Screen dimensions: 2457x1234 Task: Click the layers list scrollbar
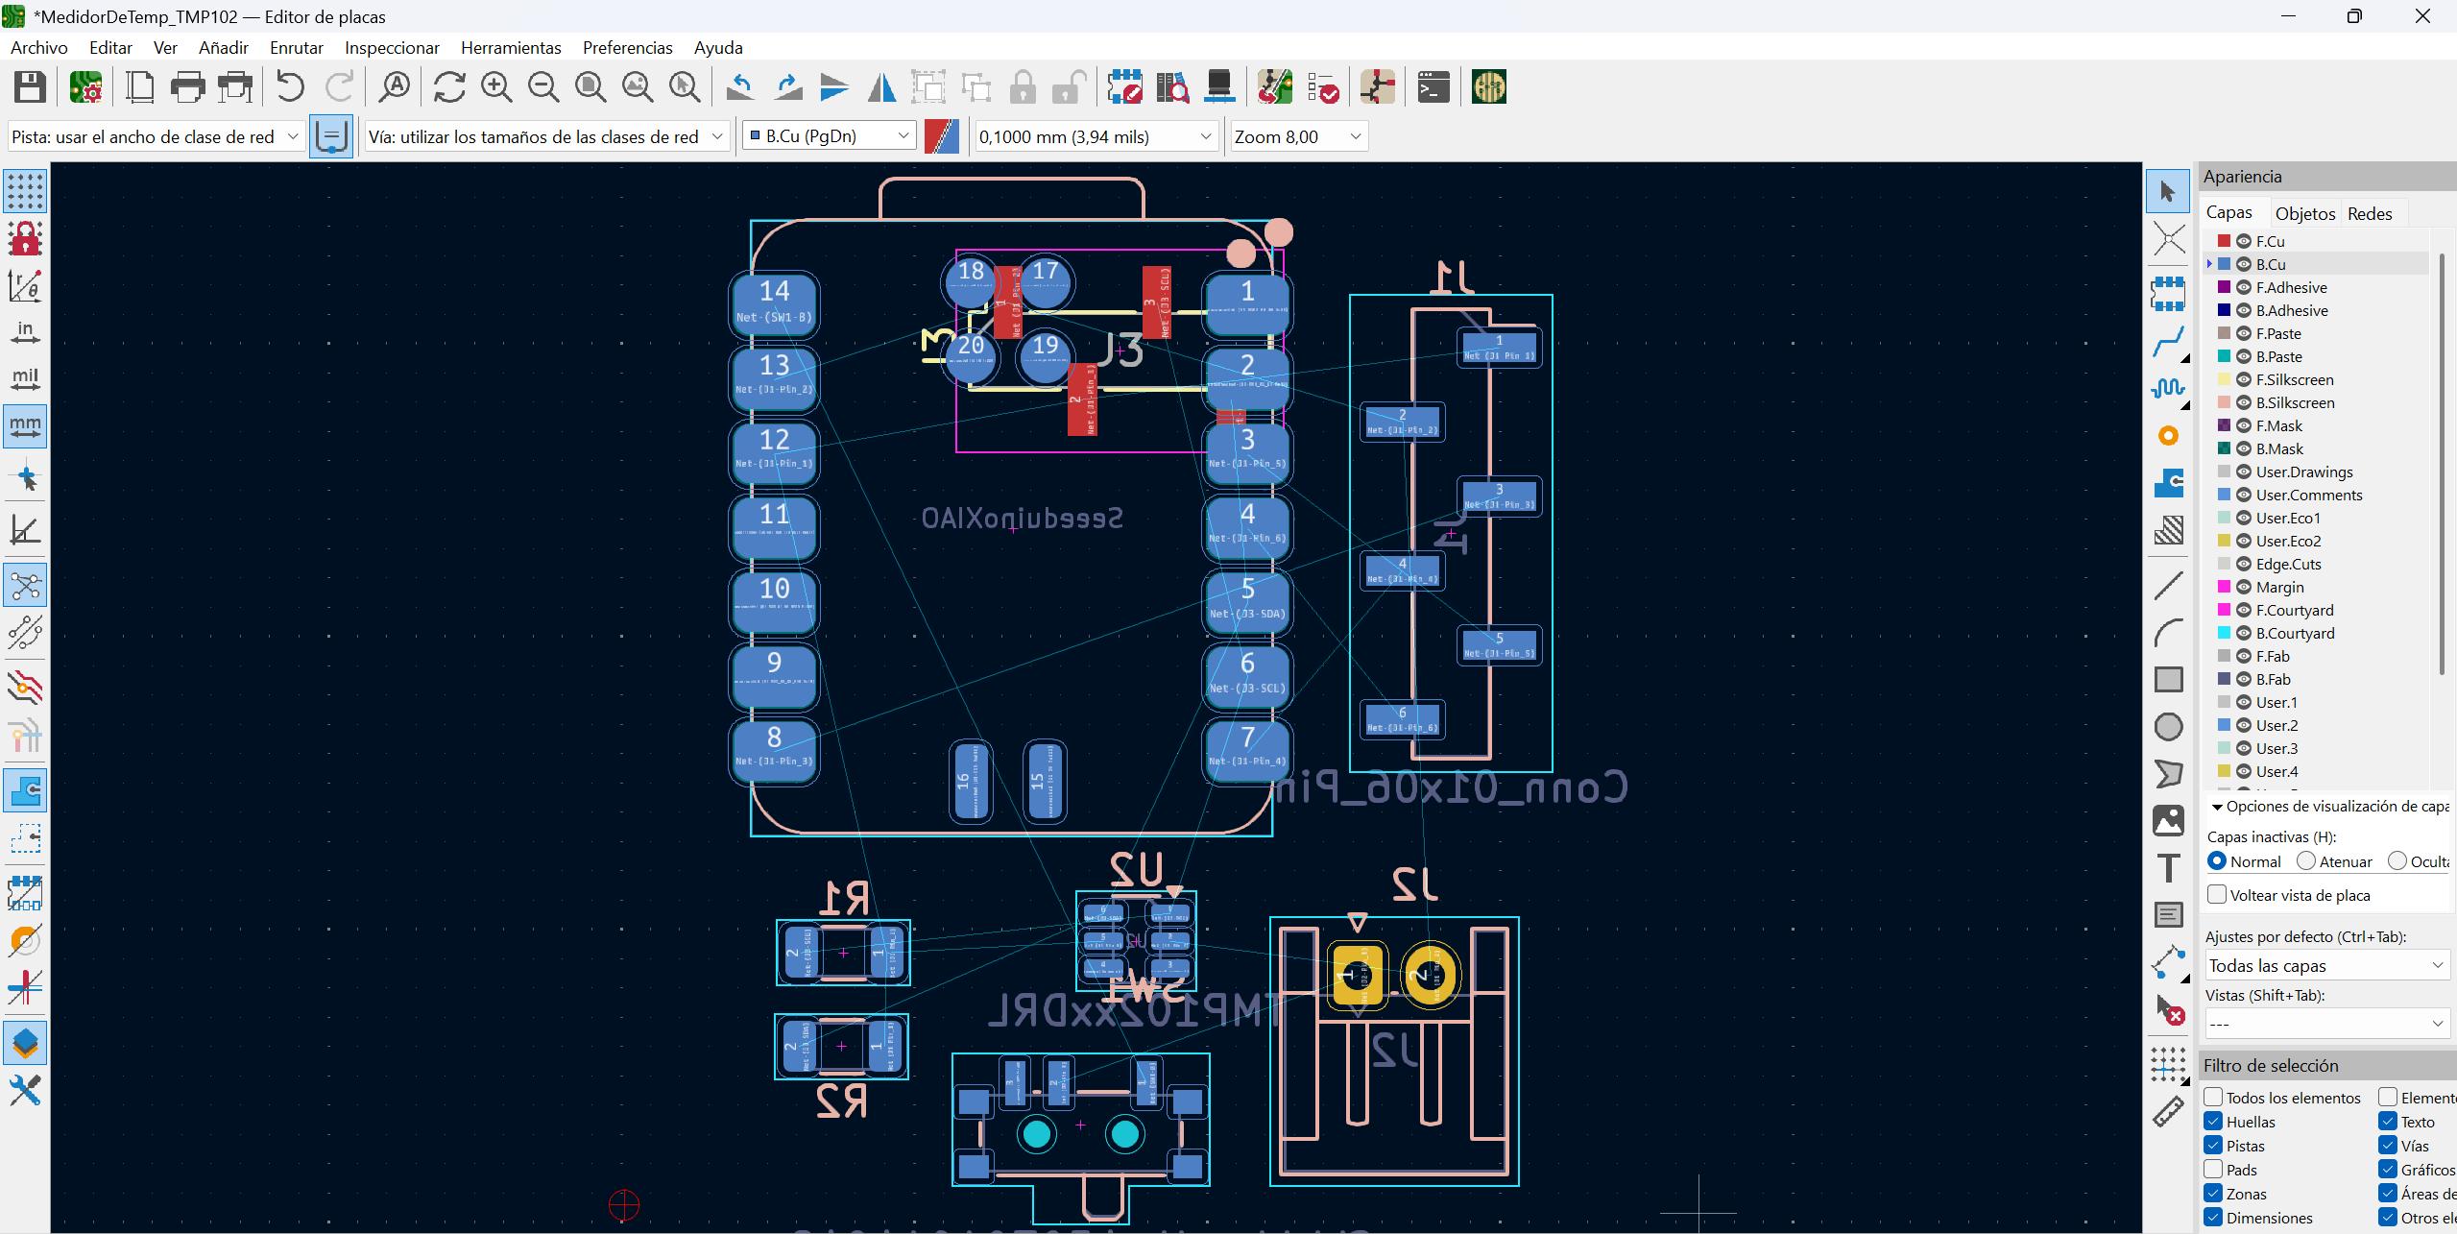[x=2442, y=466]
